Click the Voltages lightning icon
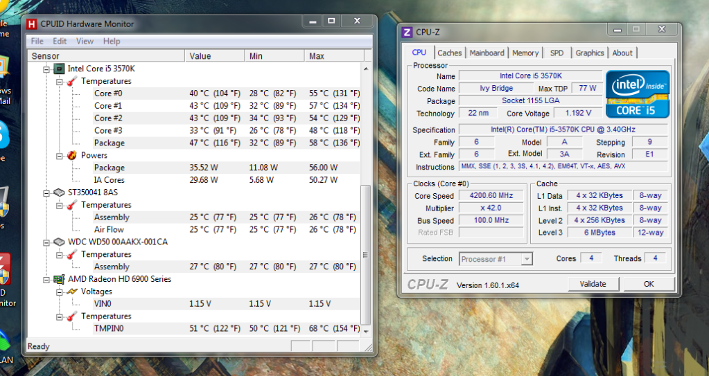709x376 pixels. pyautogui.click(x=71, y=292)
